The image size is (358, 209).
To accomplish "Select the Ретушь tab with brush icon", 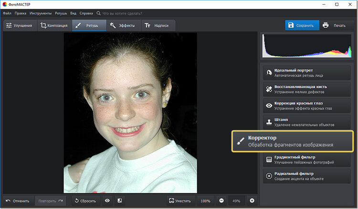I will tap(89, 25).
